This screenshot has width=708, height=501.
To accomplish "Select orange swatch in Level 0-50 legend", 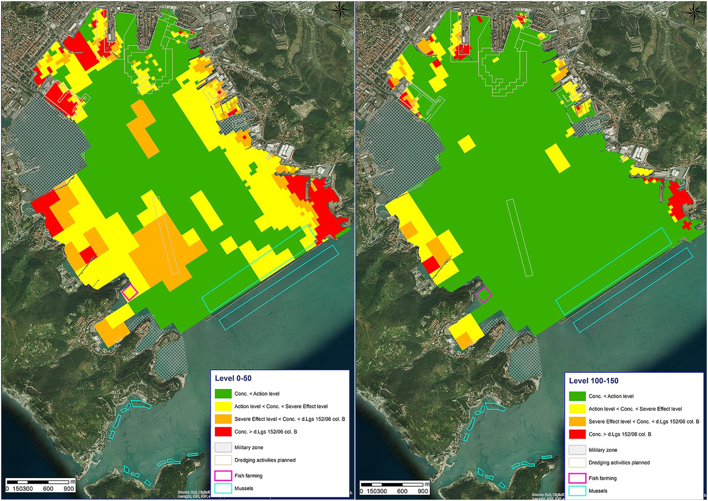I will 223,419.
